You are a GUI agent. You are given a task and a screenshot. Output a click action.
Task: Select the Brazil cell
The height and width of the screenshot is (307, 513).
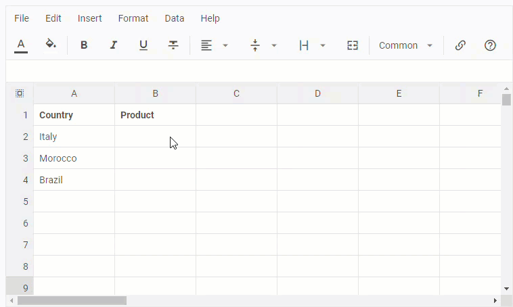(x=74, y=179)
